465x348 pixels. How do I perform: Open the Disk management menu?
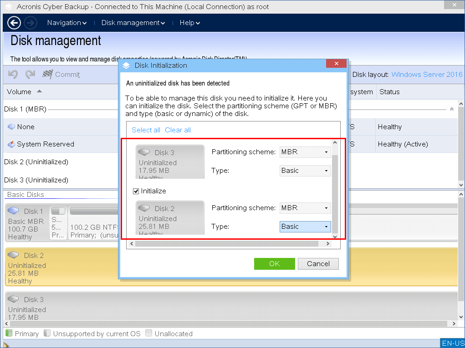tap(133, 23)
